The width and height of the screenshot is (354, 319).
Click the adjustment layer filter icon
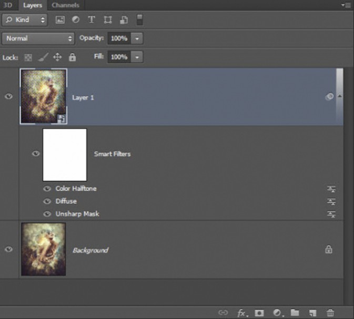75,20
